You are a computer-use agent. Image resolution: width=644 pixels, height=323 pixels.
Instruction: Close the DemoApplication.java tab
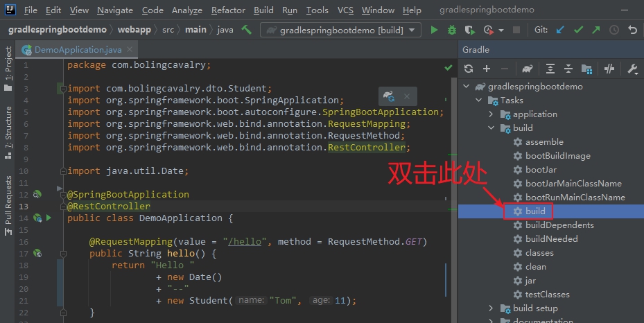pos(130,49)
